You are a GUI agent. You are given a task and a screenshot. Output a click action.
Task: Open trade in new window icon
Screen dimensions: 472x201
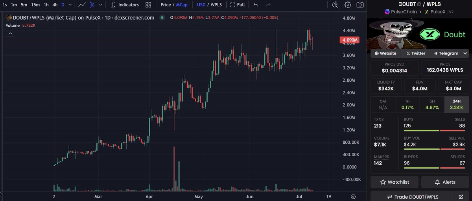coord(461,196)
